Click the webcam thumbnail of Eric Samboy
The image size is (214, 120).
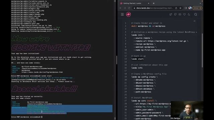click(x=187, y=110)
